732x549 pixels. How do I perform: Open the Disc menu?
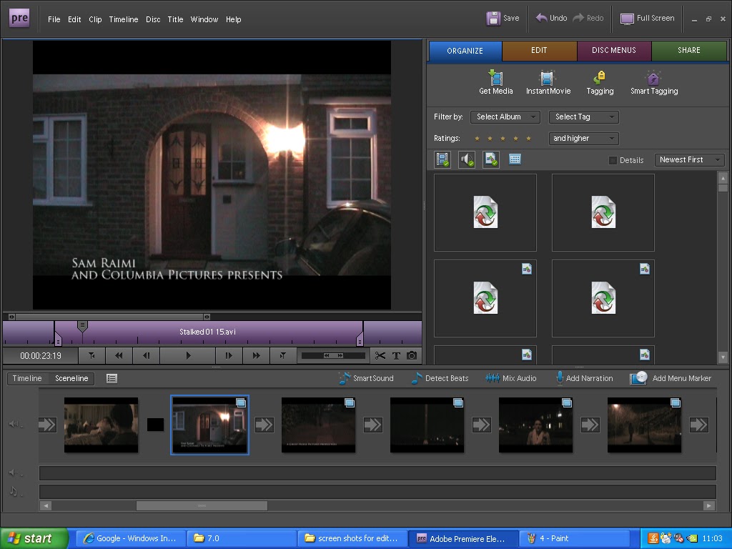[153, 19]
